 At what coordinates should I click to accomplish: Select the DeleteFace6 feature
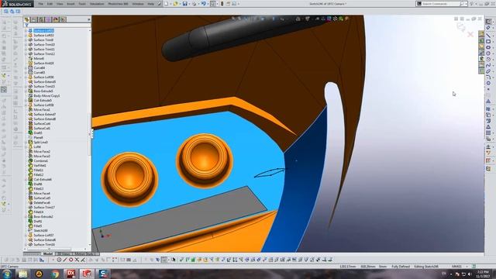tap(42, 202)
